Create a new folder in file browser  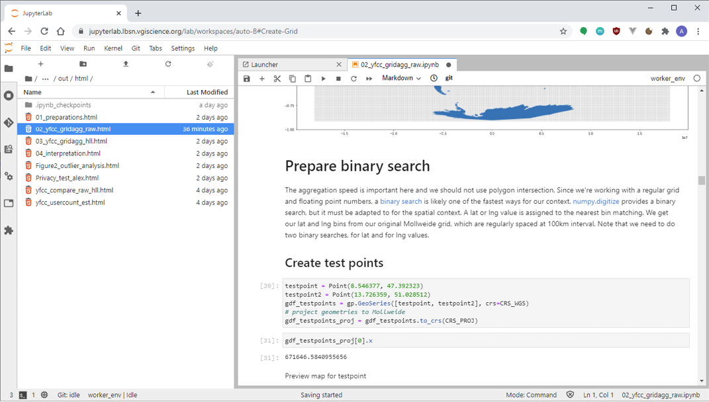[x=83, y=64]
